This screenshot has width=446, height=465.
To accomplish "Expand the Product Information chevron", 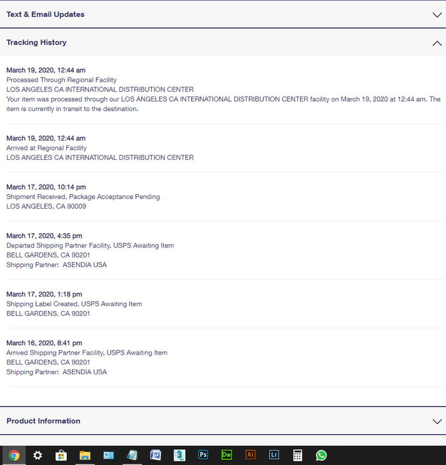I will (437, 421).
